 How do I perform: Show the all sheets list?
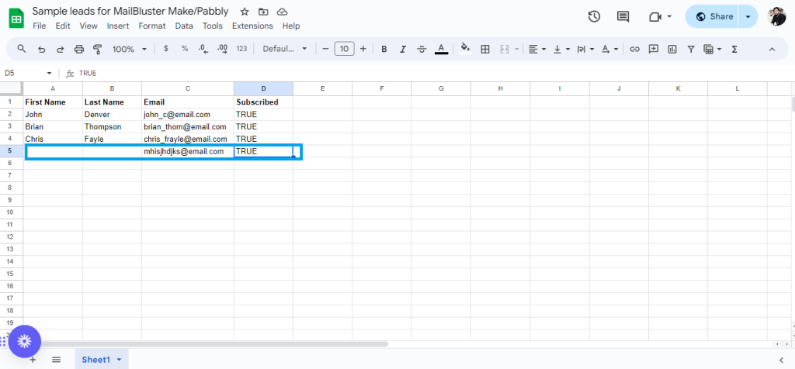point(56,360)
